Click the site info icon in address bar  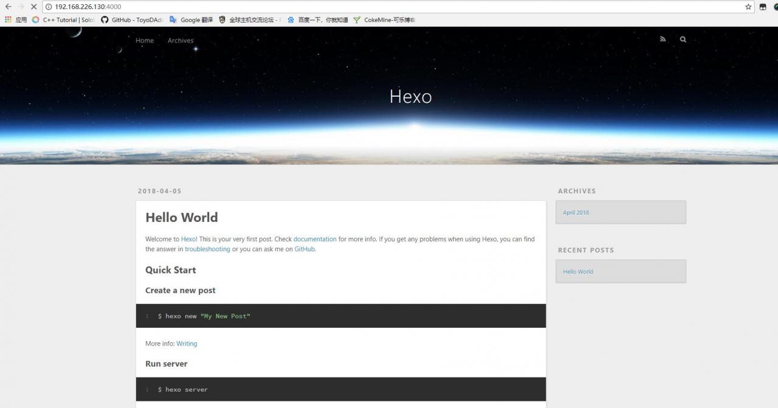49,7
